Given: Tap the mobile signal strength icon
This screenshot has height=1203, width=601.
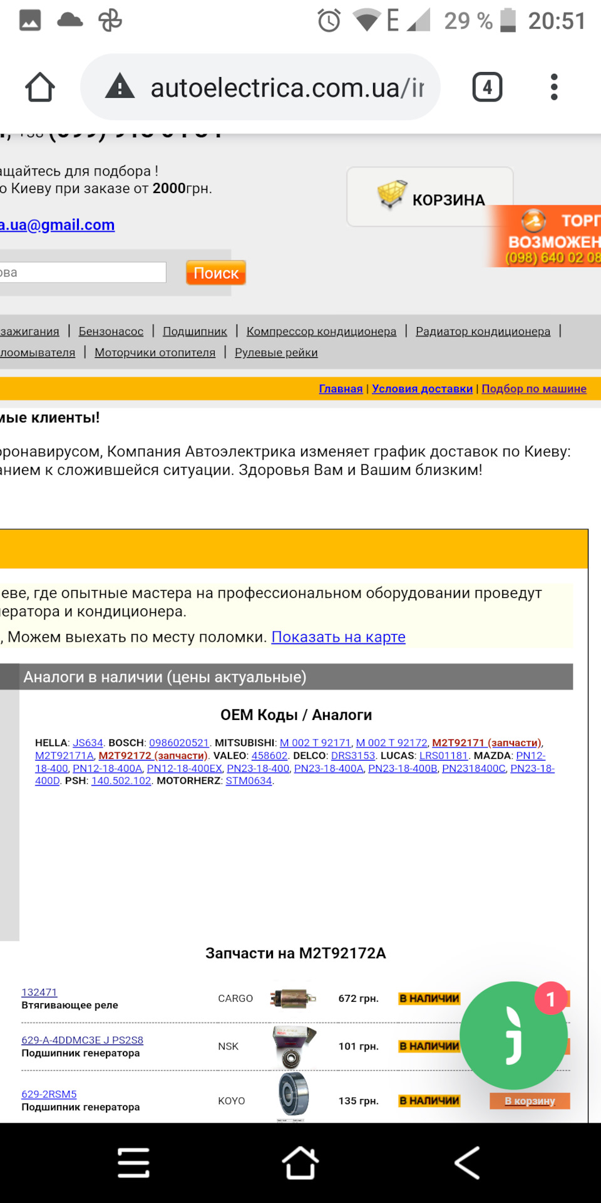Looking at the screenshot, I should point(419,21).
